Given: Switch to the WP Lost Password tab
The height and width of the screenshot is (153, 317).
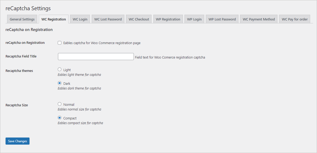Looking at the screenshot, I should [222, 19].
